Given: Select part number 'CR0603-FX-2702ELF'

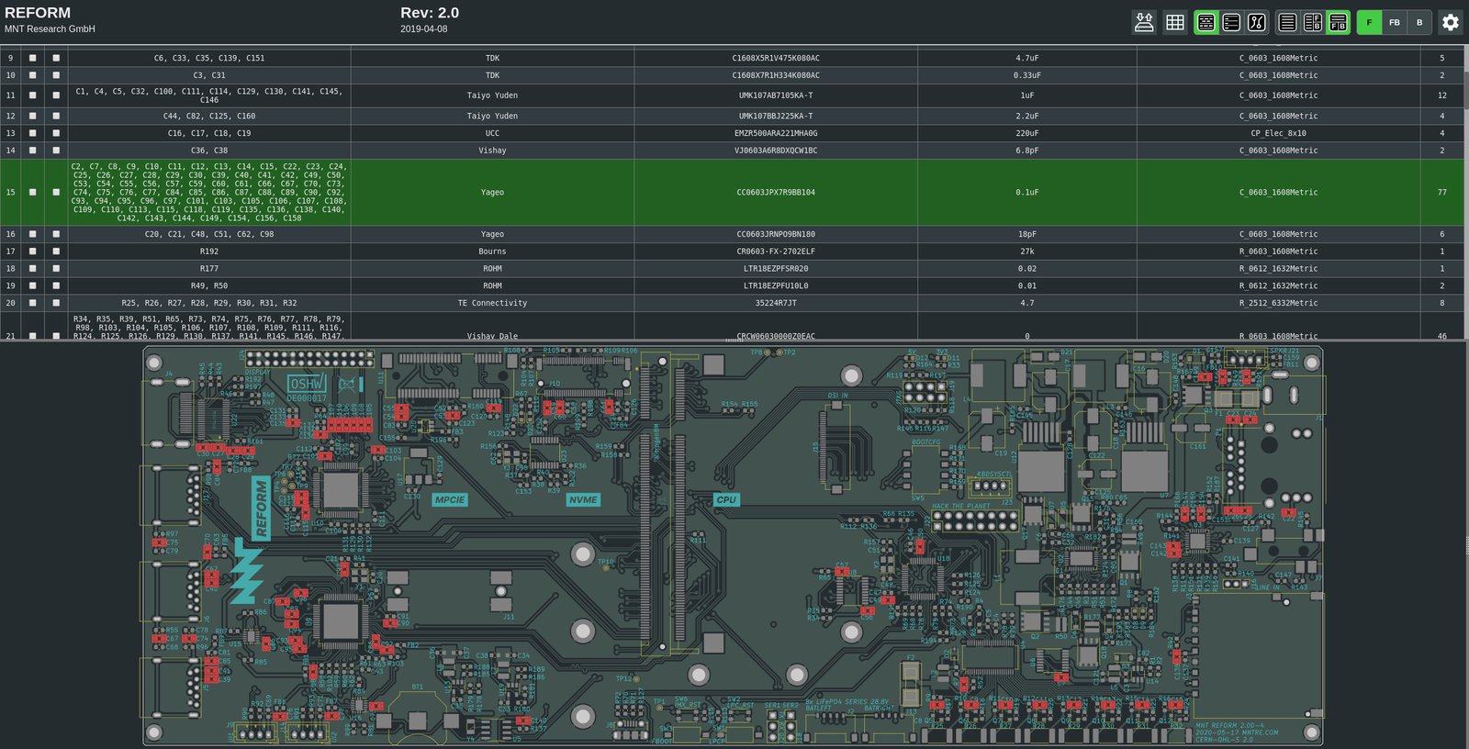Looking at the screenshot, I should coord(776,251).
